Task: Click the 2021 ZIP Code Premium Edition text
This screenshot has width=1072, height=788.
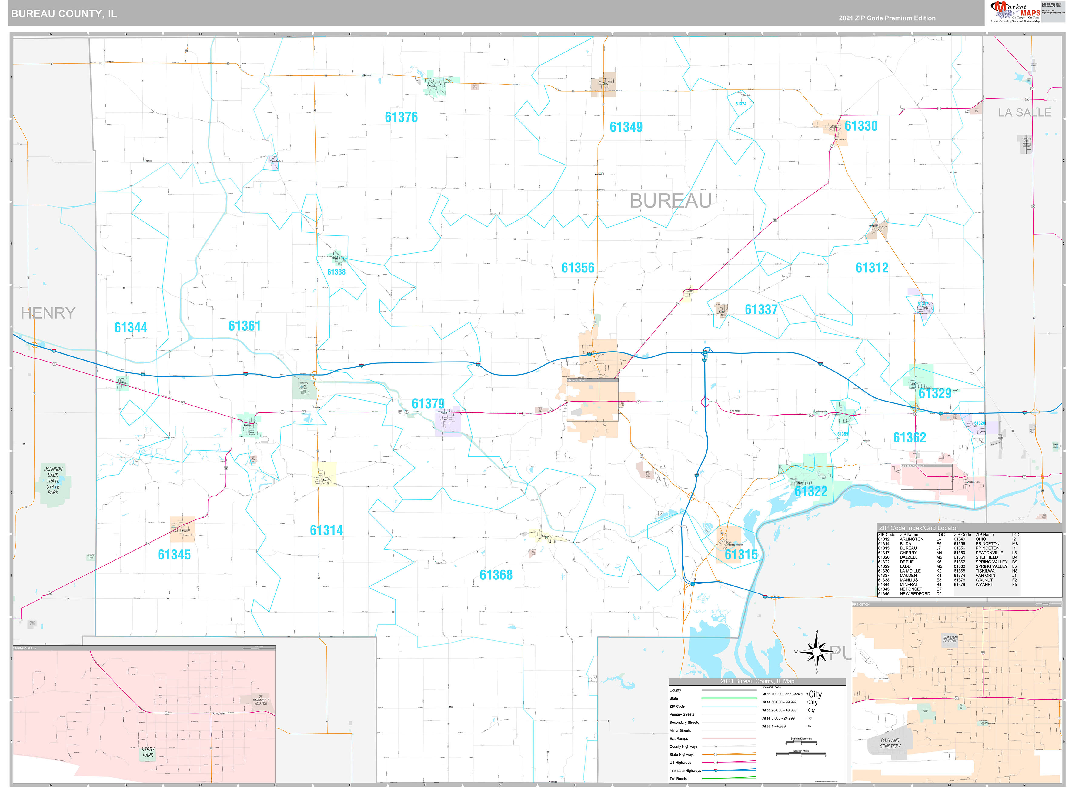Action: click(x=887, y=18)
